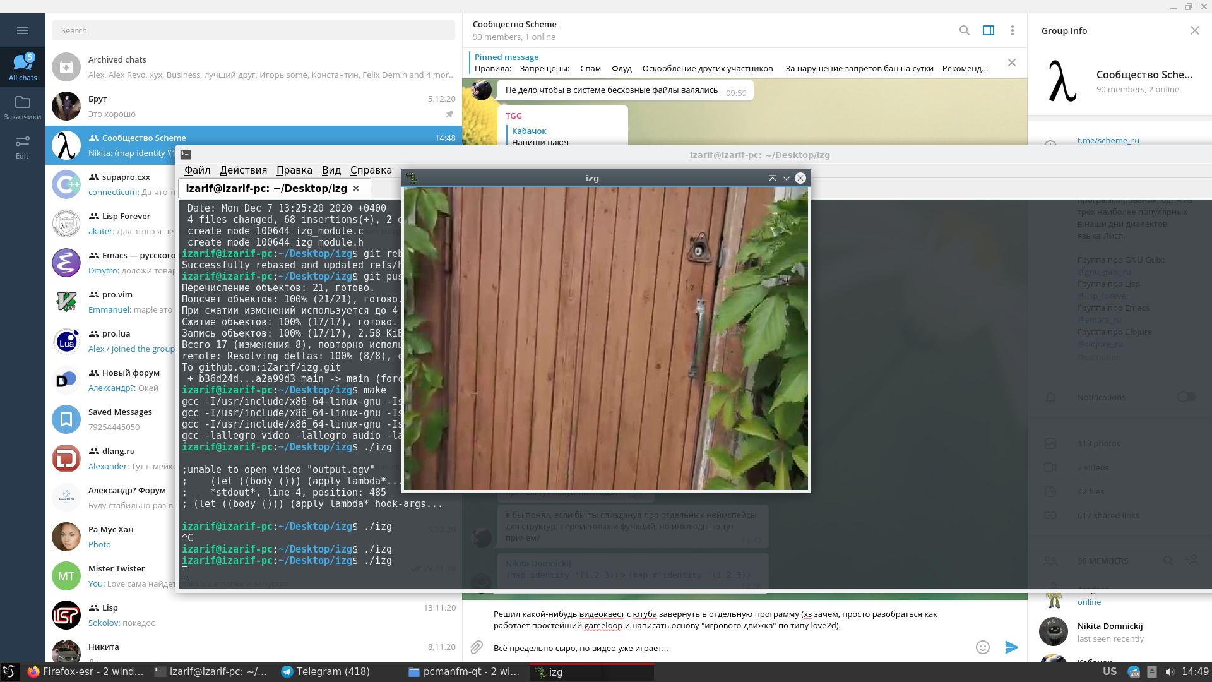Click US keyboard layout indicator
The height and width of the screenshot is (682, 1212).
click(1110, 671)
